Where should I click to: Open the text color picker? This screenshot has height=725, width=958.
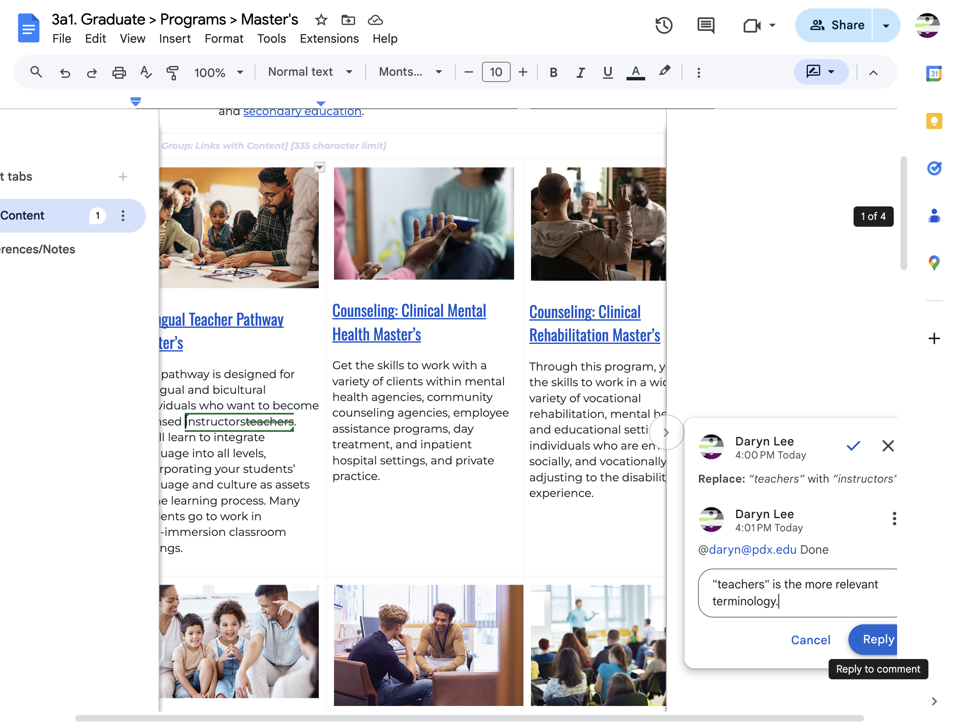click(635, 72)
